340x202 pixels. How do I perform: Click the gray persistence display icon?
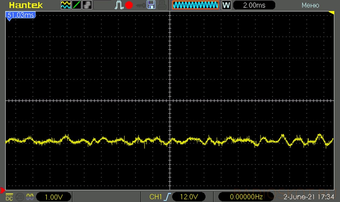coord(87,5)
